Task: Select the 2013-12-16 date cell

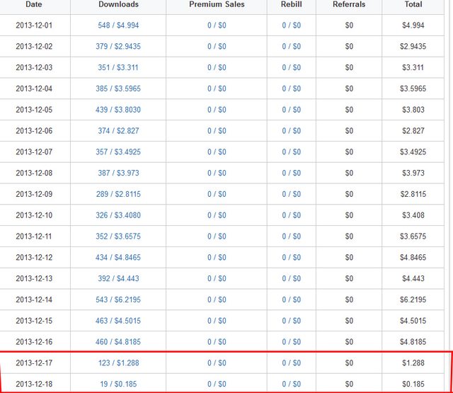Action: [x=35, y=341]
